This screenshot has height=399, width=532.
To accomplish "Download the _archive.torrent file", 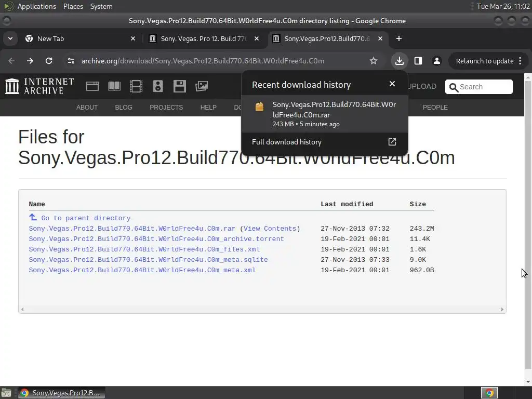I will point(156,239).
